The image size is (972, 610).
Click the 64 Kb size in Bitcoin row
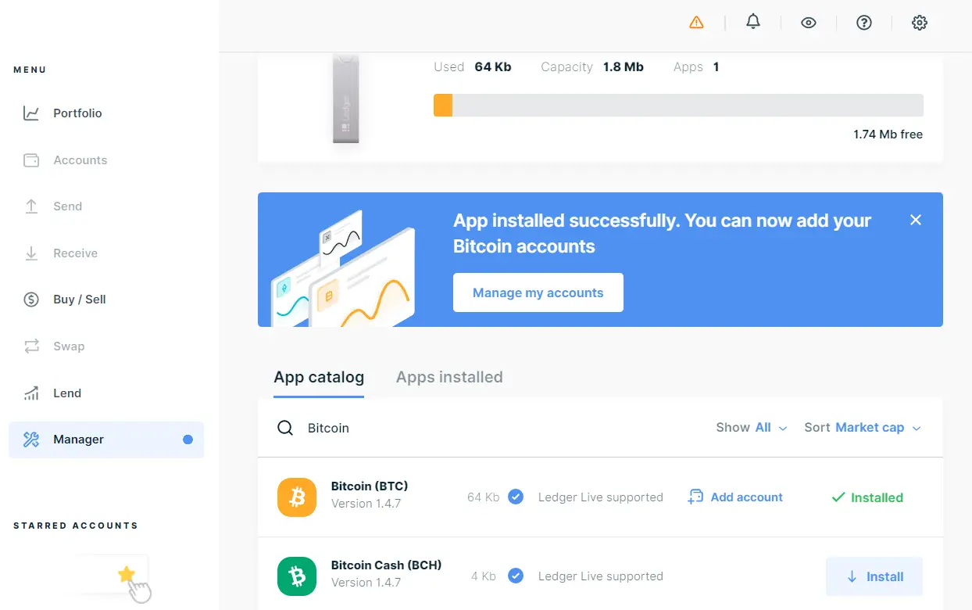tap(483, 497)
